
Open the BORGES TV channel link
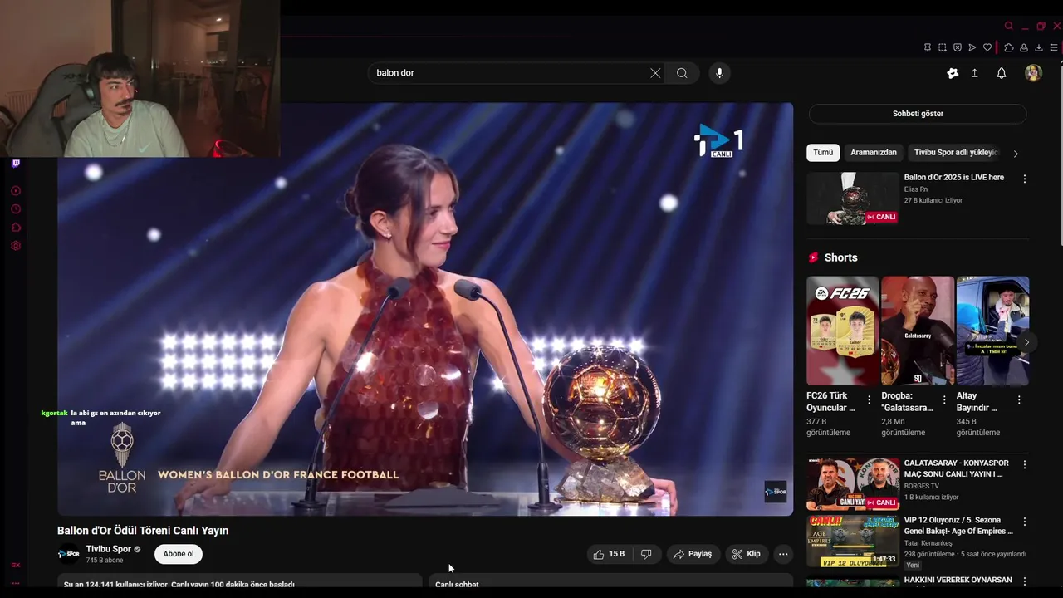point(922,486)
